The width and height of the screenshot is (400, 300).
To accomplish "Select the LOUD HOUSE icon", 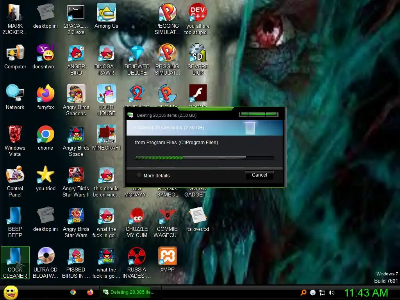I will point(106,100).
